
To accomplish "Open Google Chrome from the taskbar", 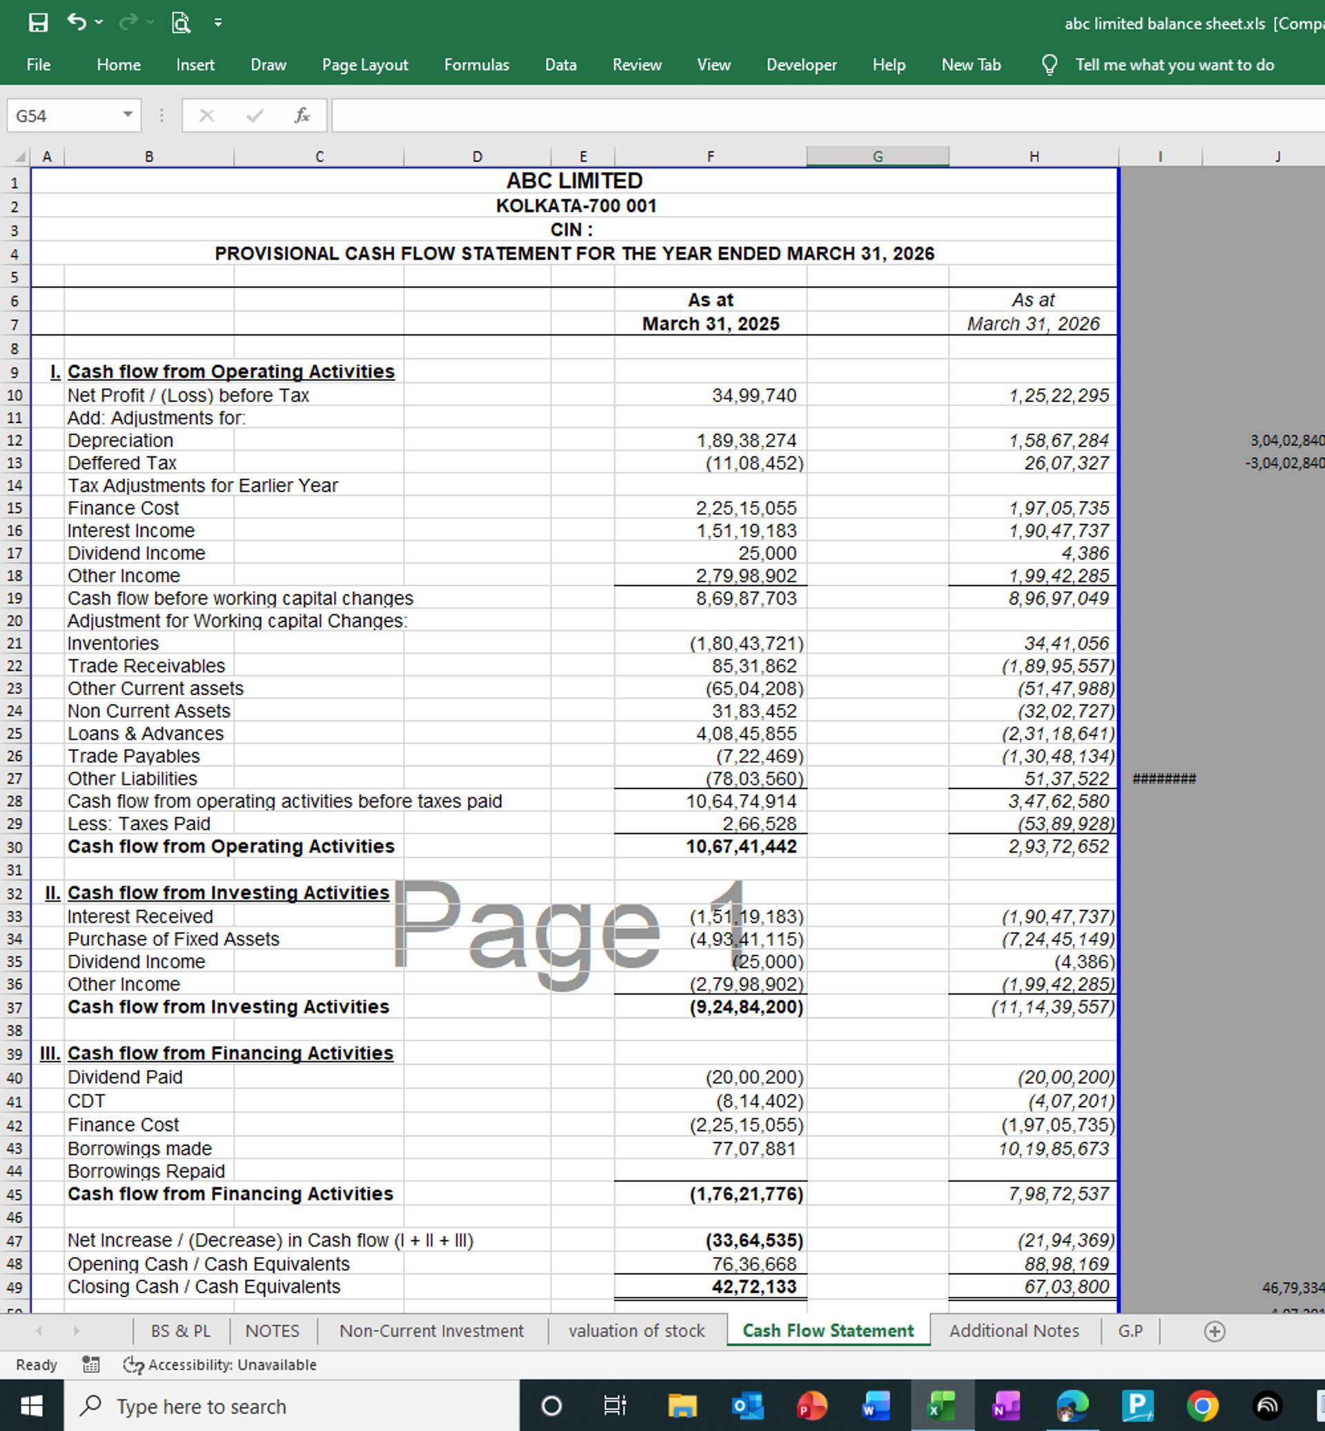I will tap(1202, 1406).
